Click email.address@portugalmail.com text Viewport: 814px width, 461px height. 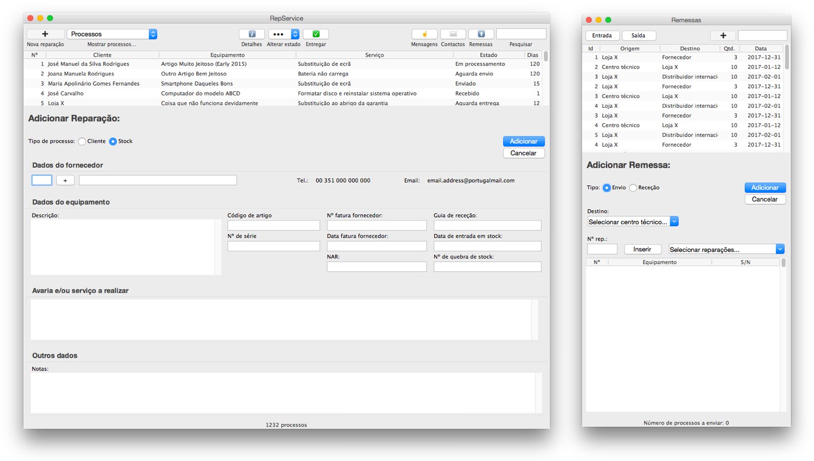click(471, 181)
